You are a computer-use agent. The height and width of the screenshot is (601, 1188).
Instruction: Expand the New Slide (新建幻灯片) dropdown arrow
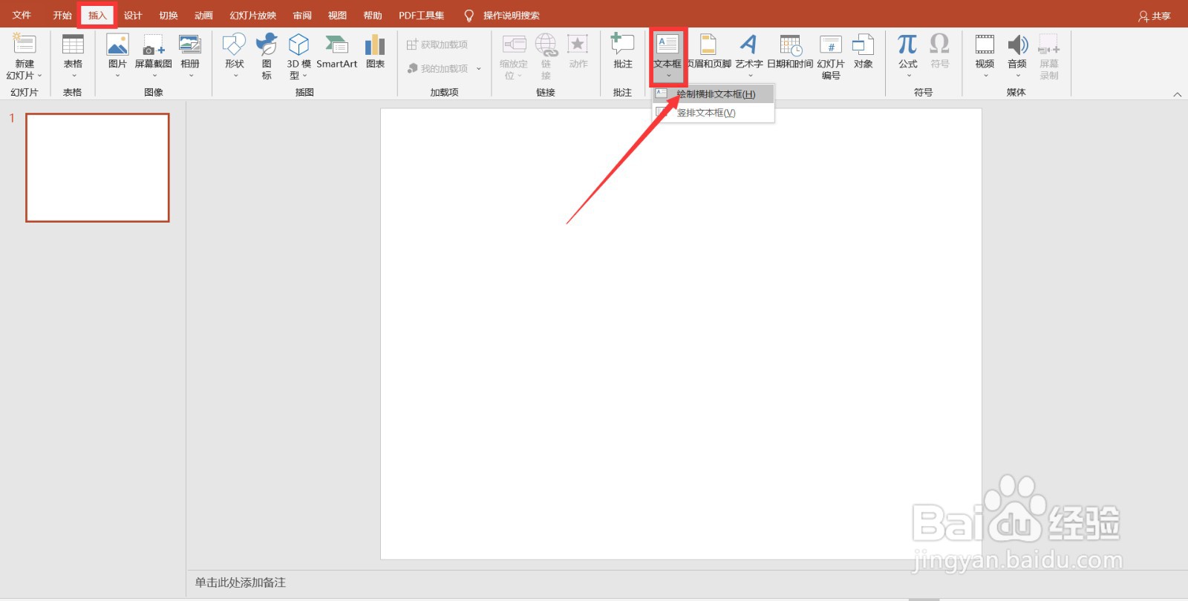(39, 76)
